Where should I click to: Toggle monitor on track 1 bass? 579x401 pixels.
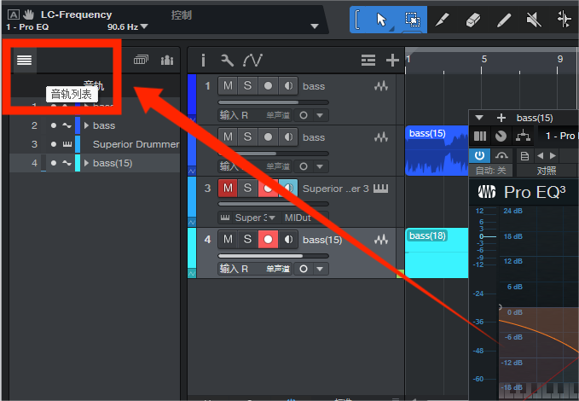pyautogui.click(x=288, y=85)
